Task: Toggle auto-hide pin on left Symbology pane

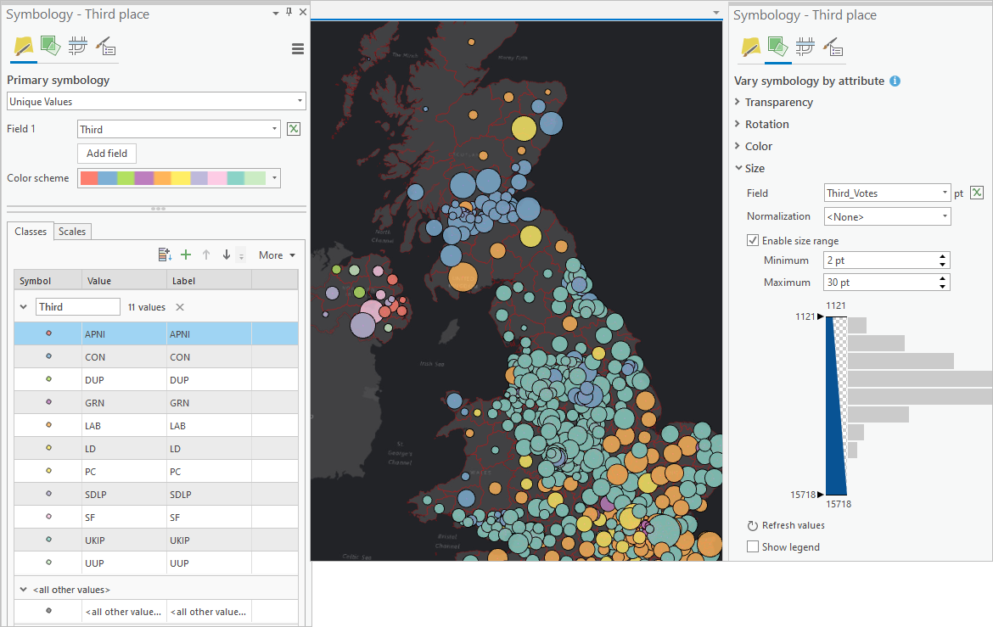Action: point(289,12)
